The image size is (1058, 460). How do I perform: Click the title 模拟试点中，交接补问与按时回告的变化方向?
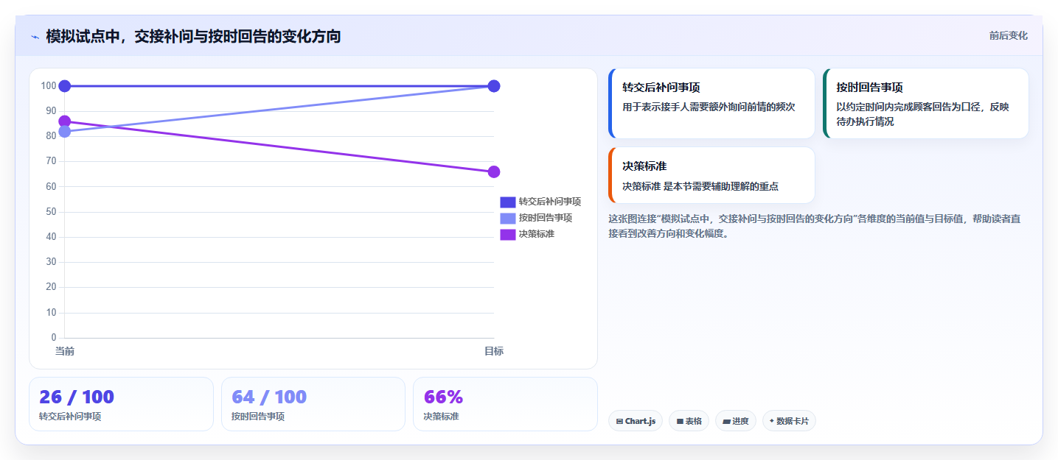193,36
